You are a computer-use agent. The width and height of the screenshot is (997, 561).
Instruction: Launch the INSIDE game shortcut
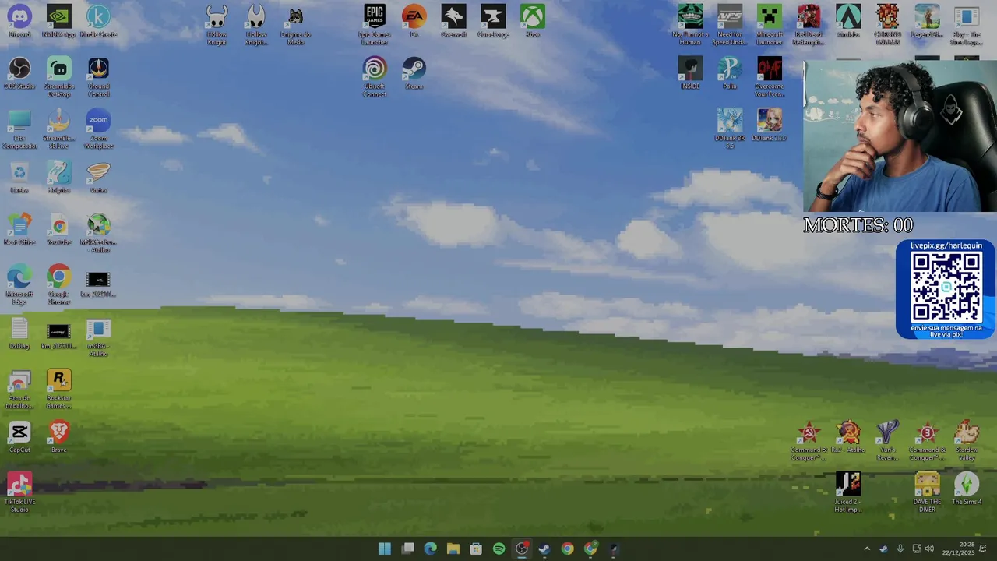[690, 73]
